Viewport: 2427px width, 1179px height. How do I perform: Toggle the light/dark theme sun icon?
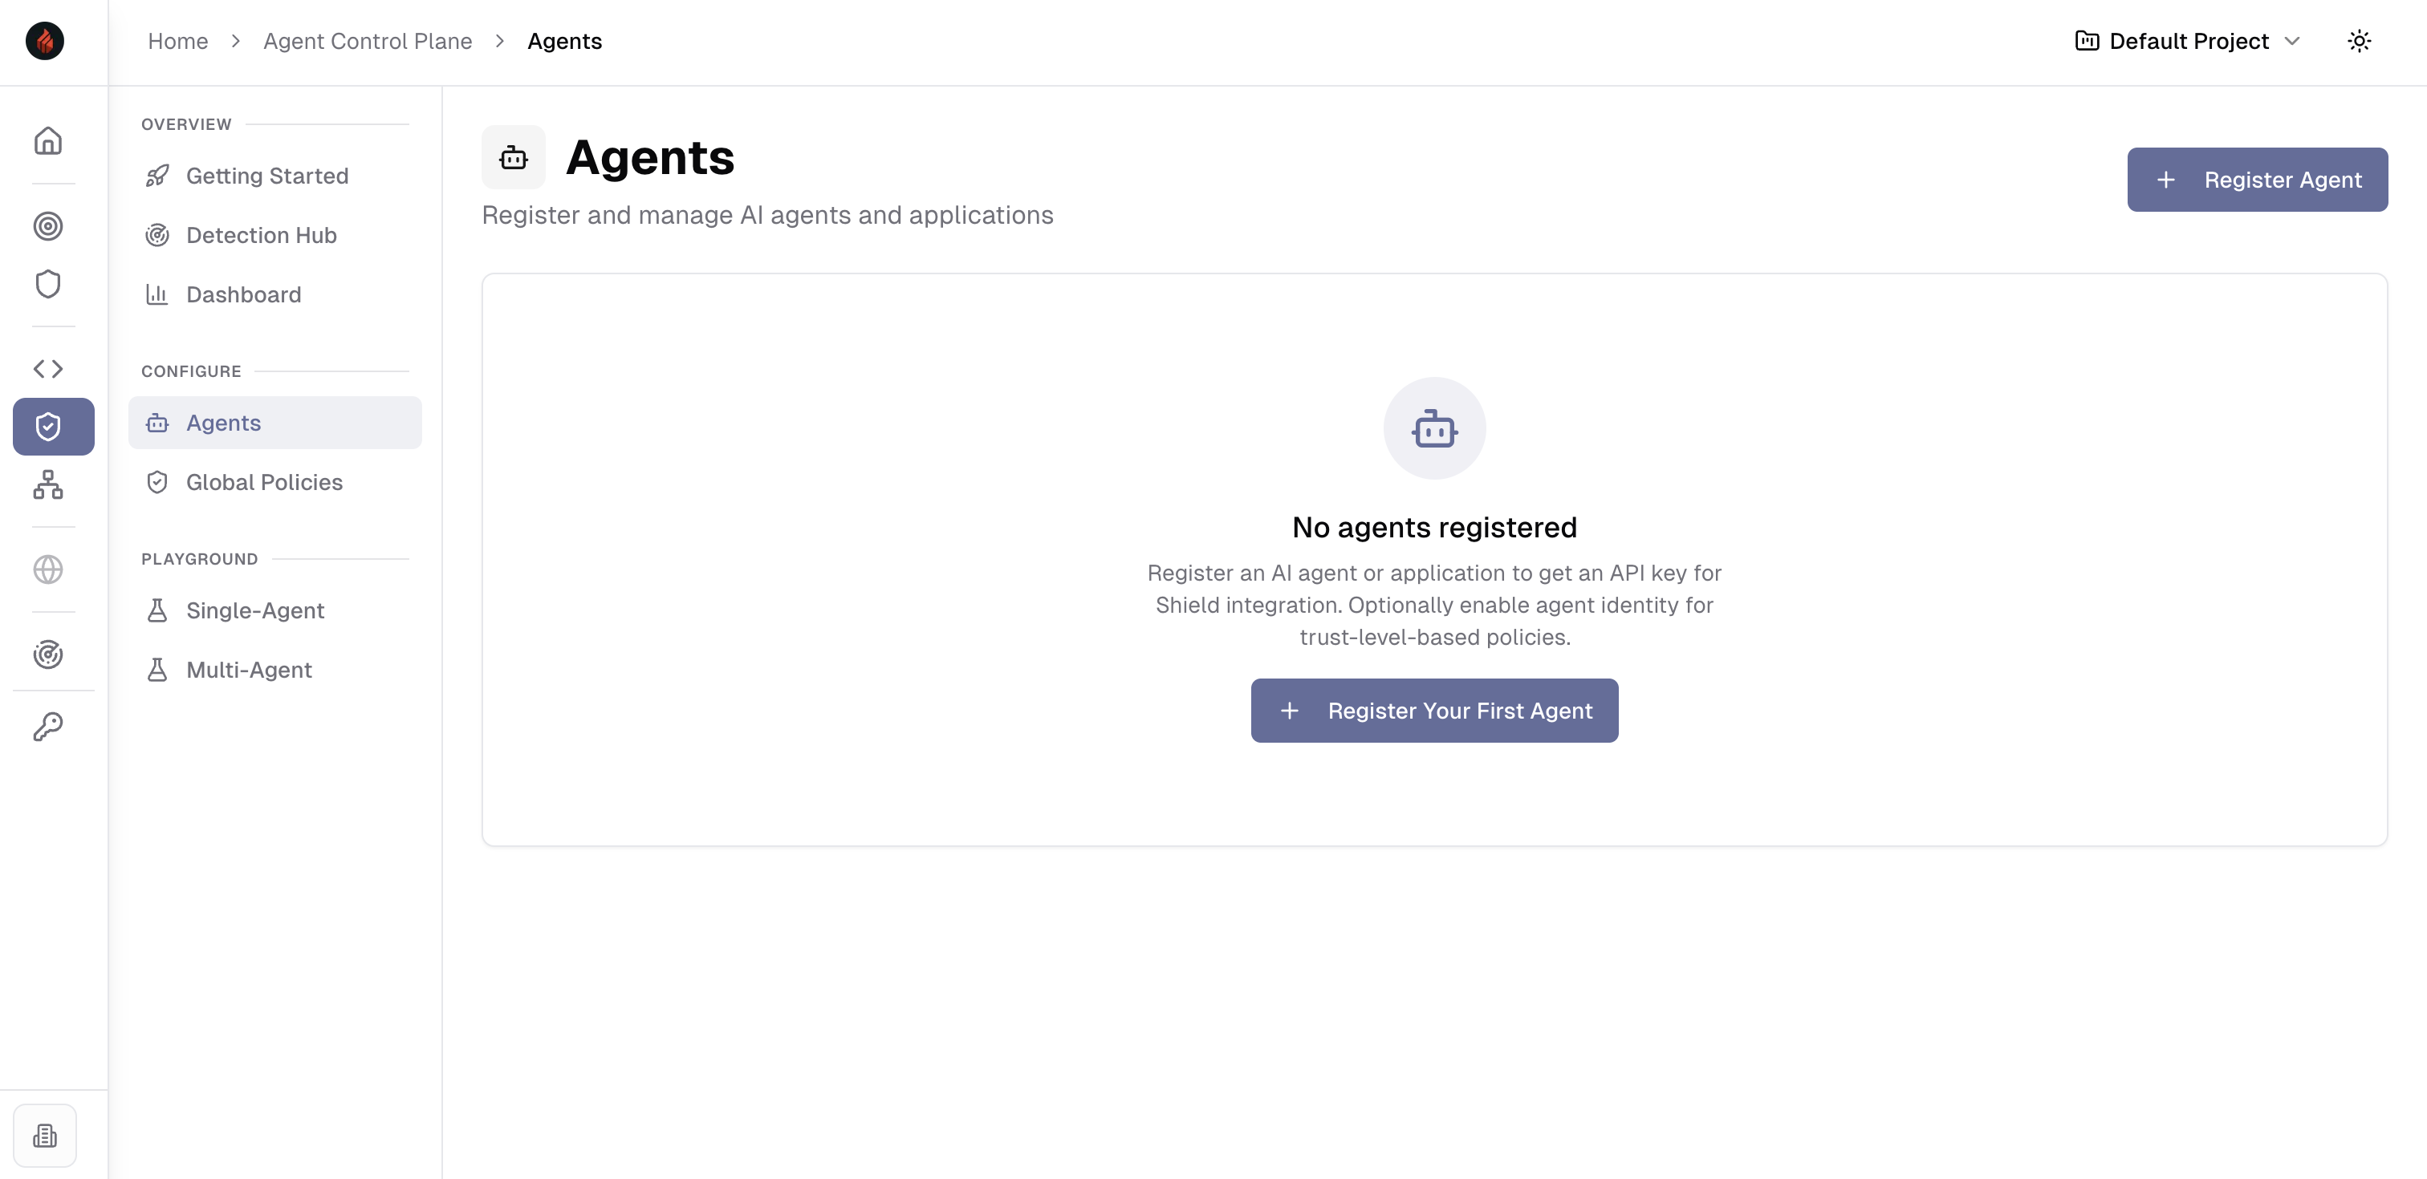[2358, 42]
